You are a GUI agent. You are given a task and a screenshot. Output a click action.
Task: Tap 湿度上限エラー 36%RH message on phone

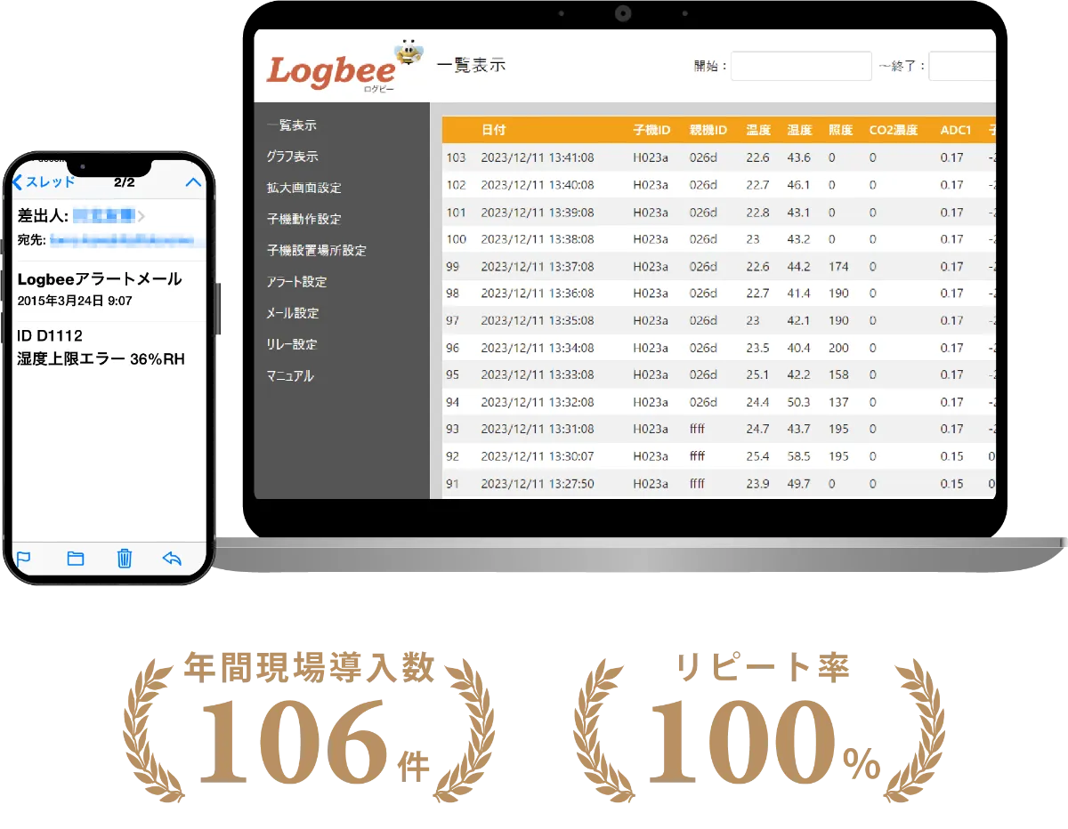tap(101, 359)
